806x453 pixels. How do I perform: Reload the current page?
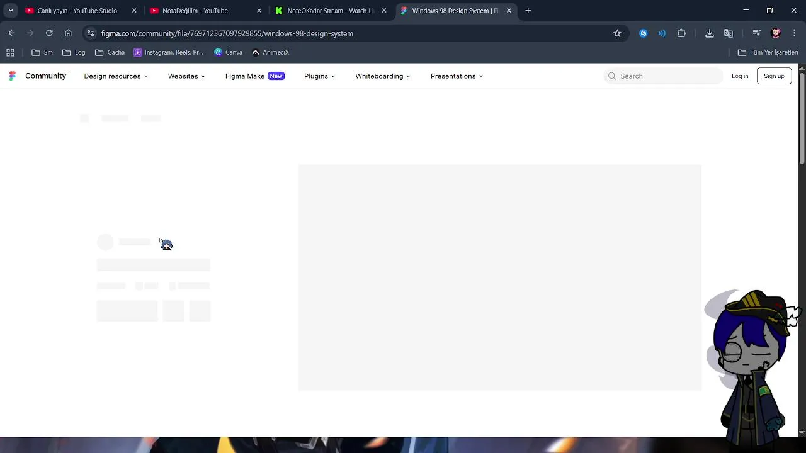pyautogui.click(x=49, y=33)
